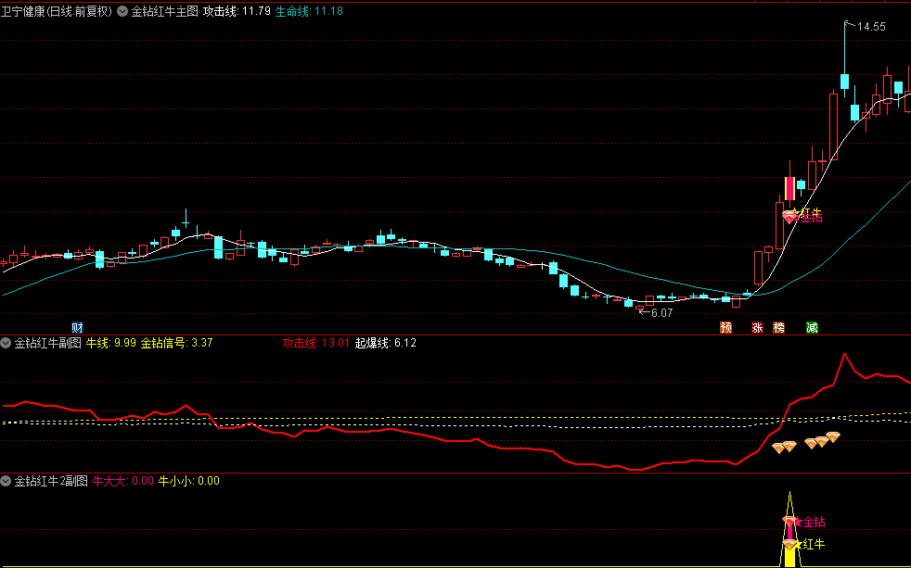Click the 14.55 high price label
Screen dimensions: 911x568
pos(871,27)
